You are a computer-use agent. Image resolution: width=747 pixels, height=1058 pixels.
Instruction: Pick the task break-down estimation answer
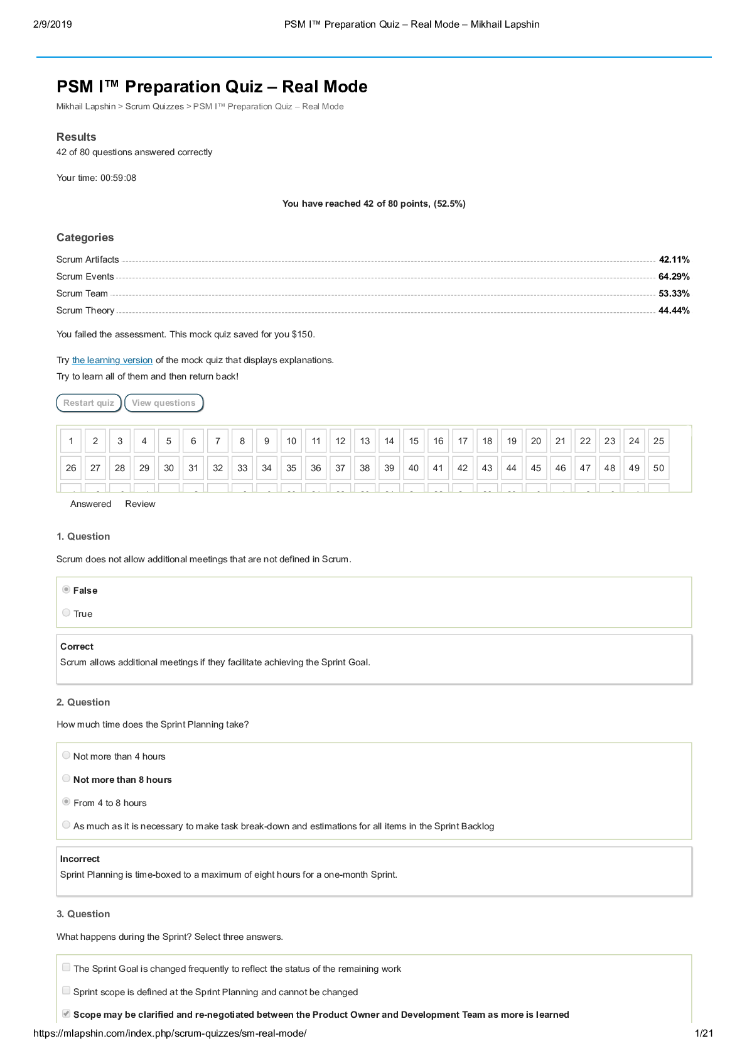click(x=67, y=826)
